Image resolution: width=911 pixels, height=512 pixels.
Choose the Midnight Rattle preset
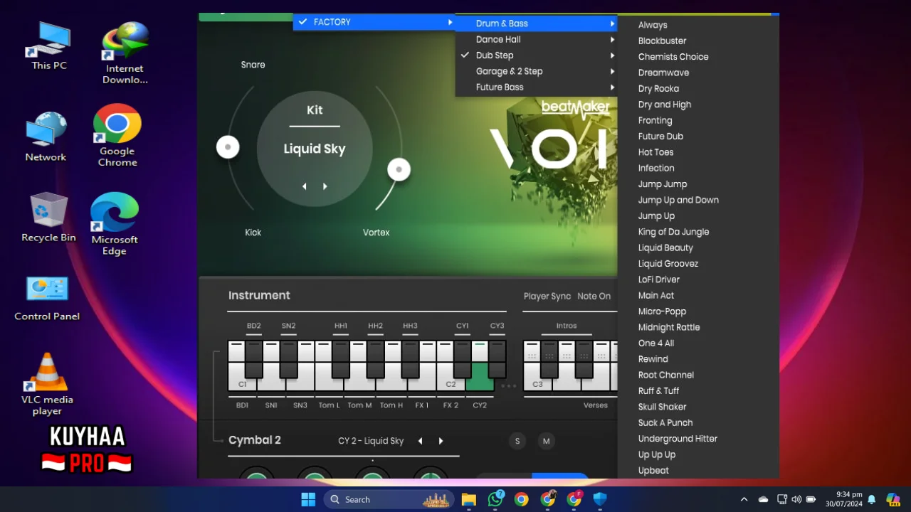pyautogui.click(x=669, y=327)
